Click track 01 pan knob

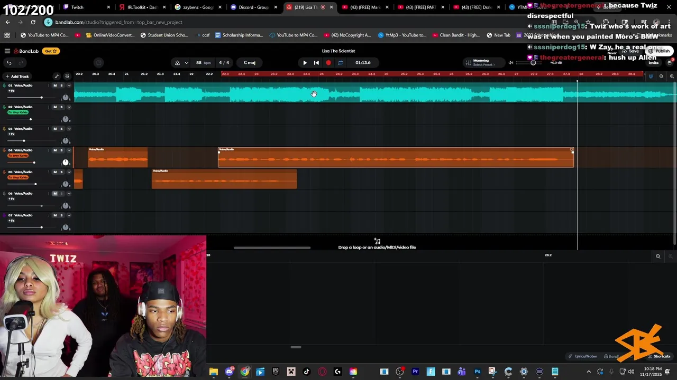(x=66, y=98)
